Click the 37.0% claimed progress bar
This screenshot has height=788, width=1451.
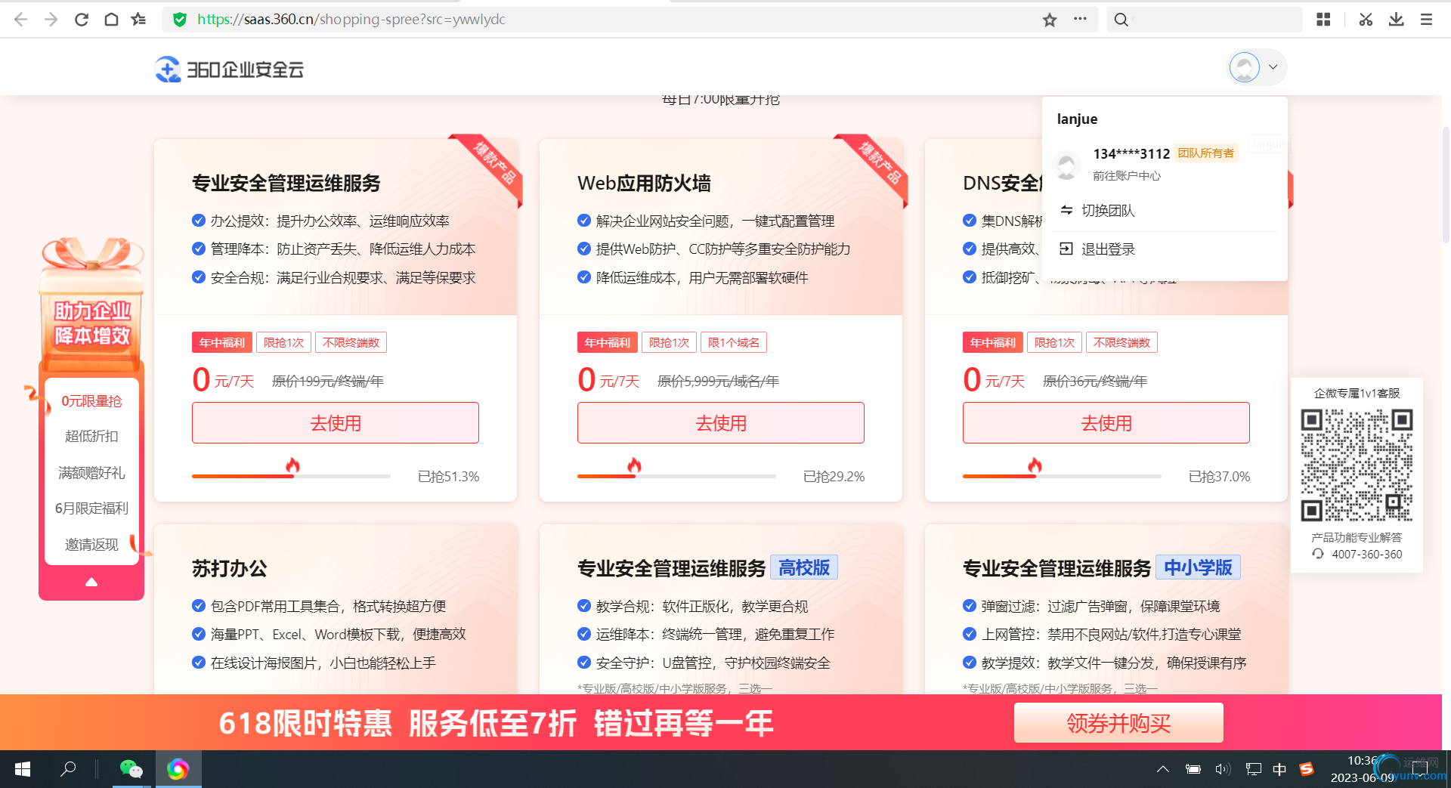click(1062, 476)
